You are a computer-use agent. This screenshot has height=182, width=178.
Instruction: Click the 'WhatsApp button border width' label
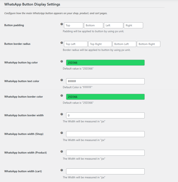tap(24, 115)
